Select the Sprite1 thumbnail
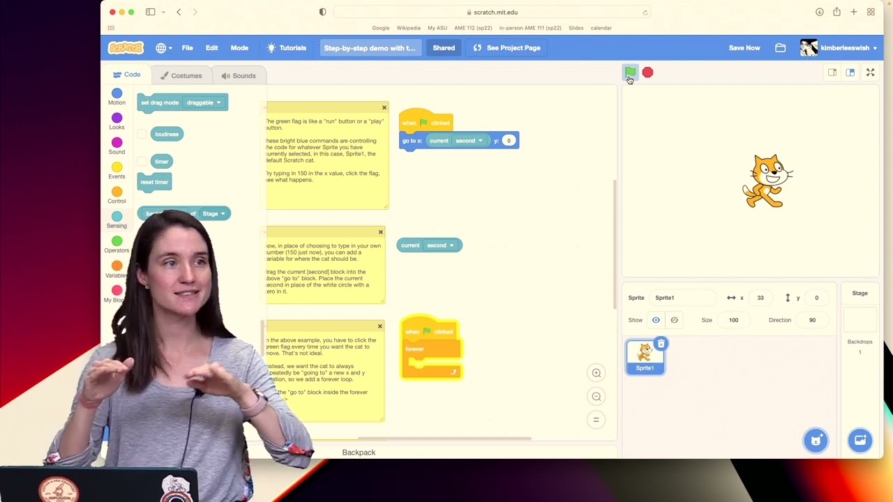Viewport: 893px width, 502px height. (x=645, y=357)
